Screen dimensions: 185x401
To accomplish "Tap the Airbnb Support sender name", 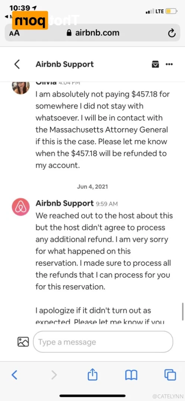I will [x=65, y=203].
